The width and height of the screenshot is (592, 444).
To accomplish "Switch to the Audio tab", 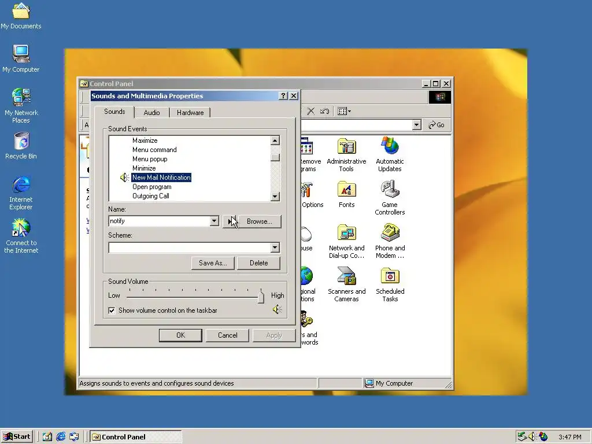I will pyautogui.click(x=152, y=113).
